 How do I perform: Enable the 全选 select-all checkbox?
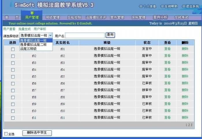pos(6,134)
